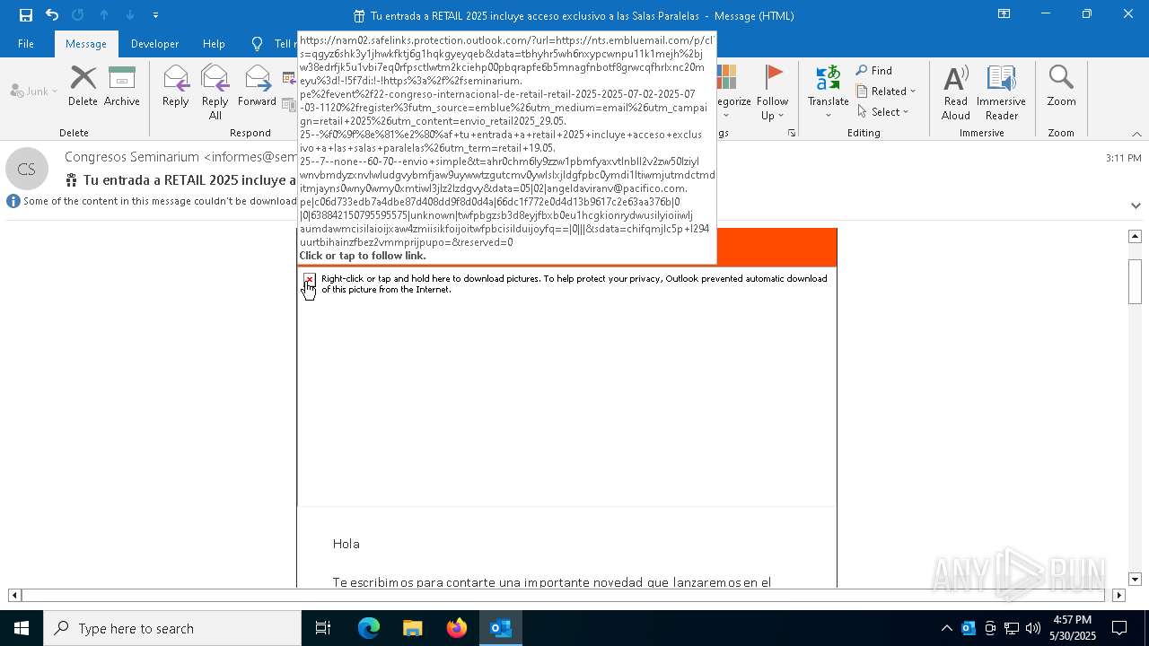Click Find in the Editing group
The width and height of the screenshot is (1149, 646).
click(x=873, y=70)
